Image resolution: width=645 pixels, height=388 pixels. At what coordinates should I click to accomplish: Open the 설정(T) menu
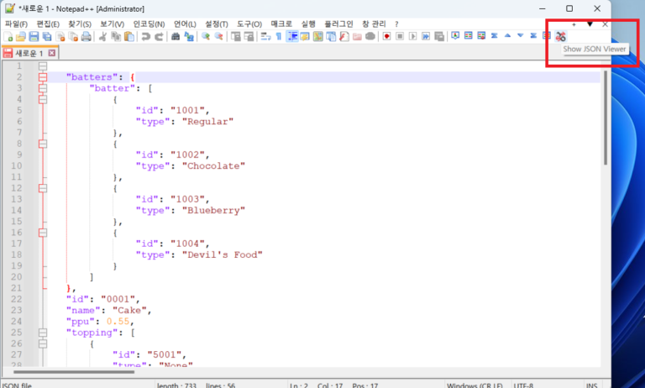[217, 24]
